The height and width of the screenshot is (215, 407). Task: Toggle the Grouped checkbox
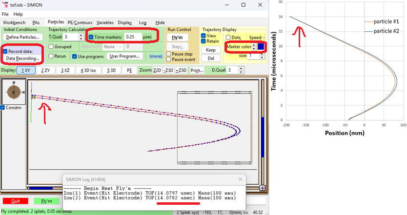tap(51, 47)
